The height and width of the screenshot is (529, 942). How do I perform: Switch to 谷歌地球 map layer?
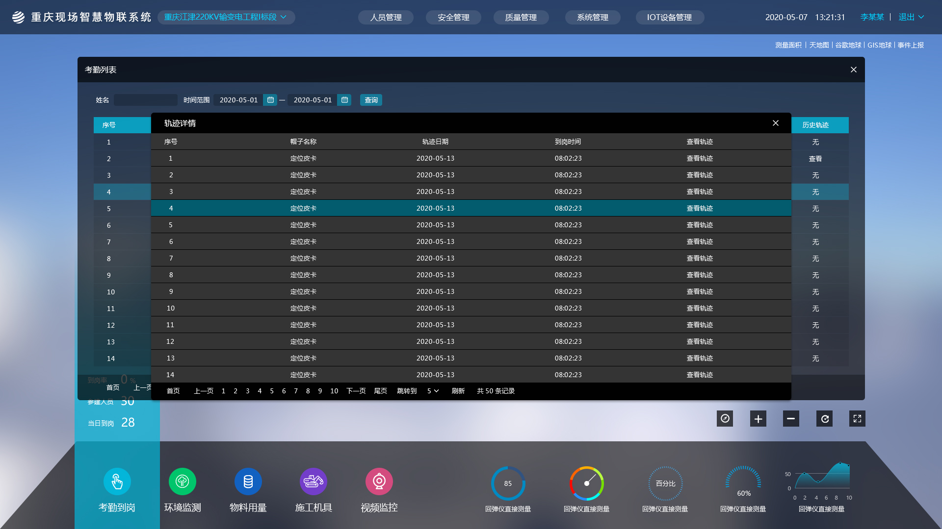pos(848,45)
